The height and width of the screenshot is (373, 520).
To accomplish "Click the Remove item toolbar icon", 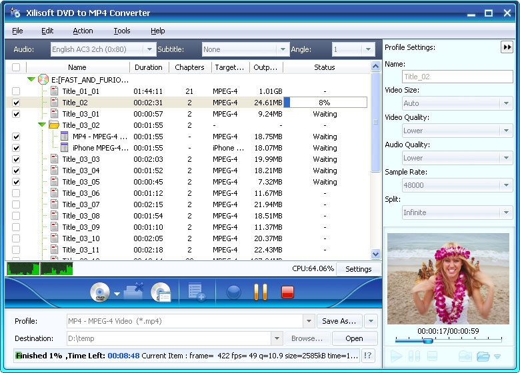I will [x=134, y=292].
